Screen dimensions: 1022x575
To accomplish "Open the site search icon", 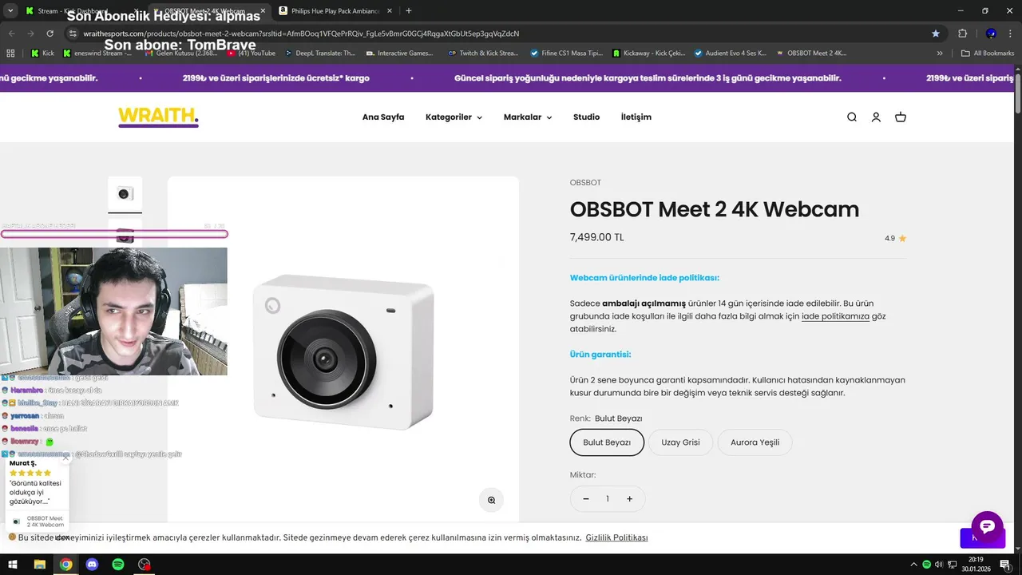I will pyautogui.click(x=852, y=117).
